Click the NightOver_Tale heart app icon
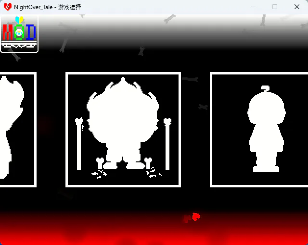 point(8,7)
